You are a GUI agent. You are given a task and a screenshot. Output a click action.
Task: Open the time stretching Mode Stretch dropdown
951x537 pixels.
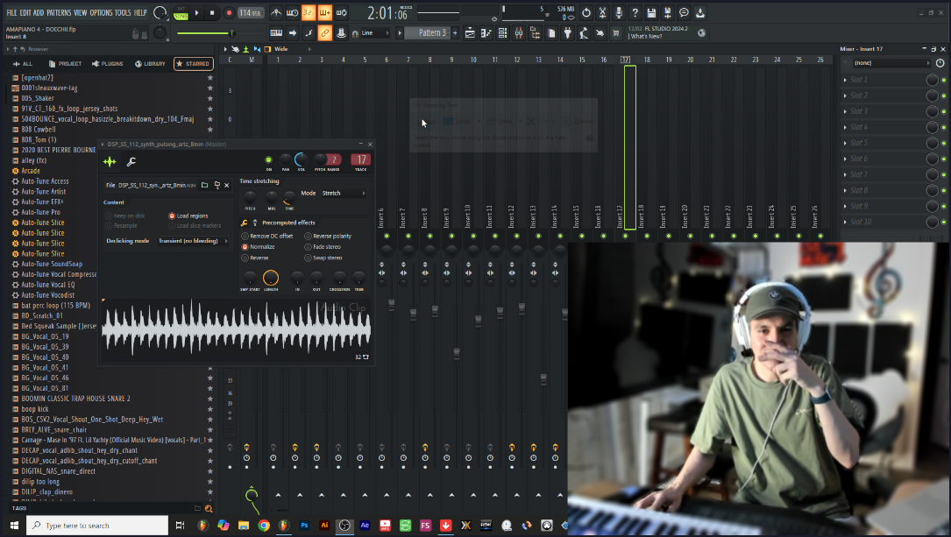click(344, 193)
